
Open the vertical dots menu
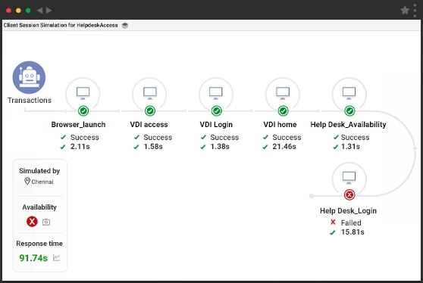pyautogui.click(x=415, y=11)
